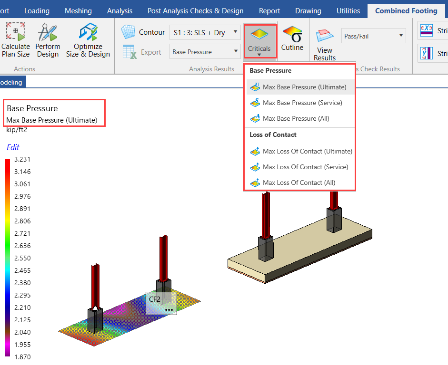This screenshot has height=365, width=448.
Task: Open the Utilities ribbon tab
Action: coord(348,11)
